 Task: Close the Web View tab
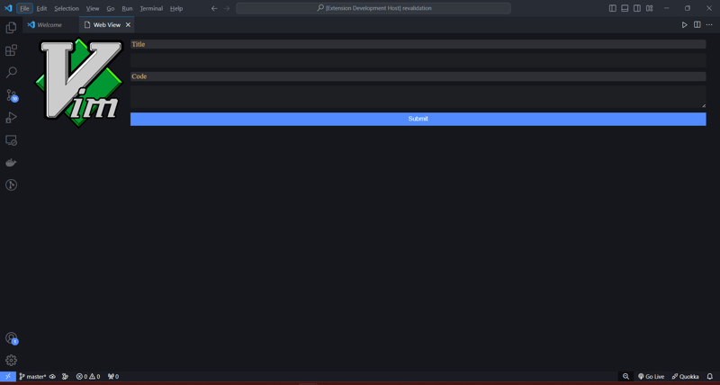tap(128, 25)
